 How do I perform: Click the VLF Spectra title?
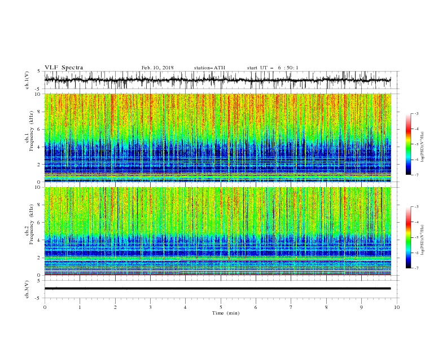point(64,68)
